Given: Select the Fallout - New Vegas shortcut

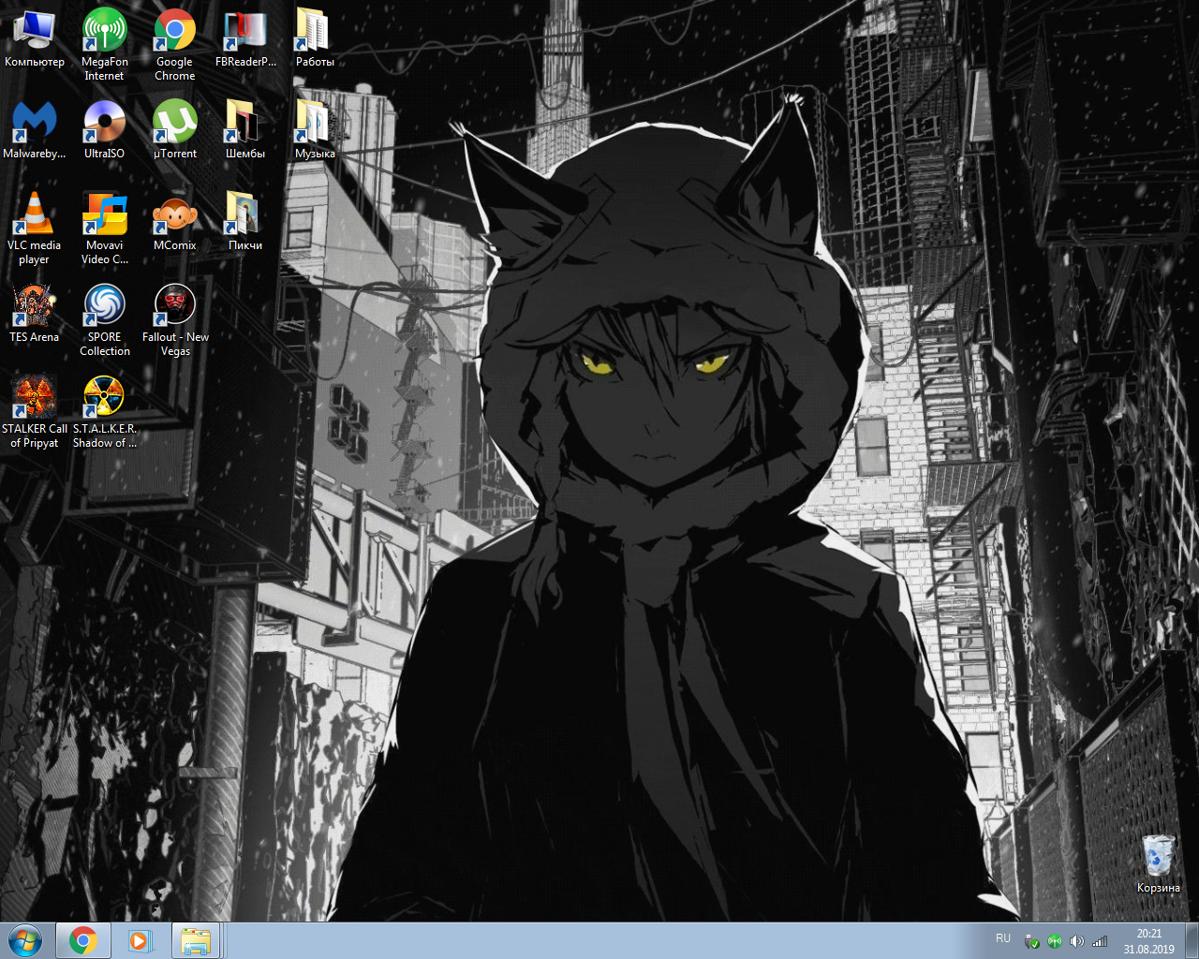Looking at the screenshot, I should tap(174, 320).
